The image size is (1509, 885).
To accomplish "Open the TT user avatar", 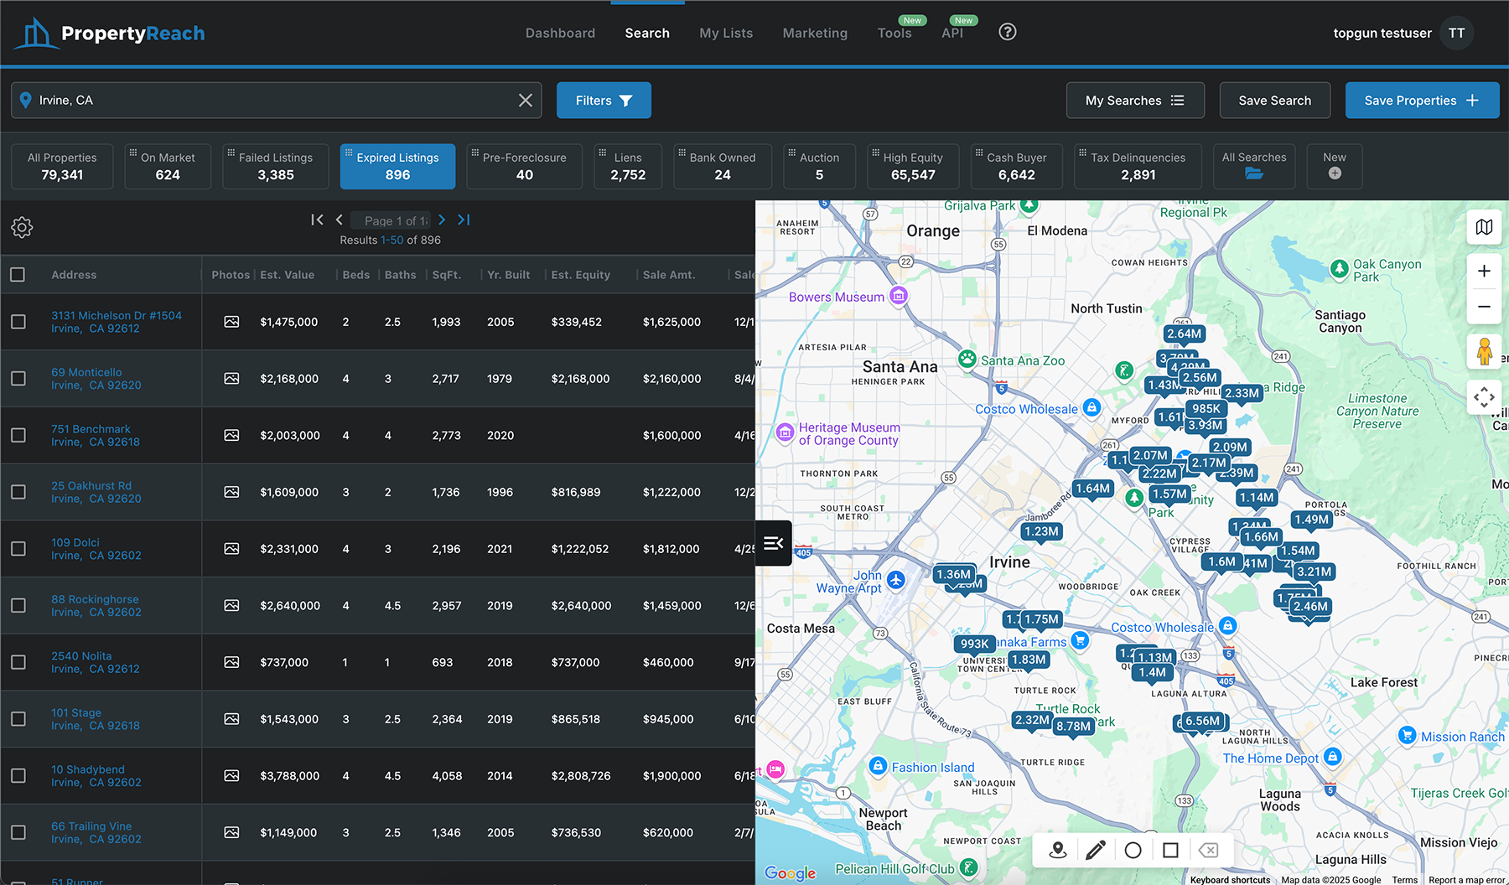I will coord(1457,34).
